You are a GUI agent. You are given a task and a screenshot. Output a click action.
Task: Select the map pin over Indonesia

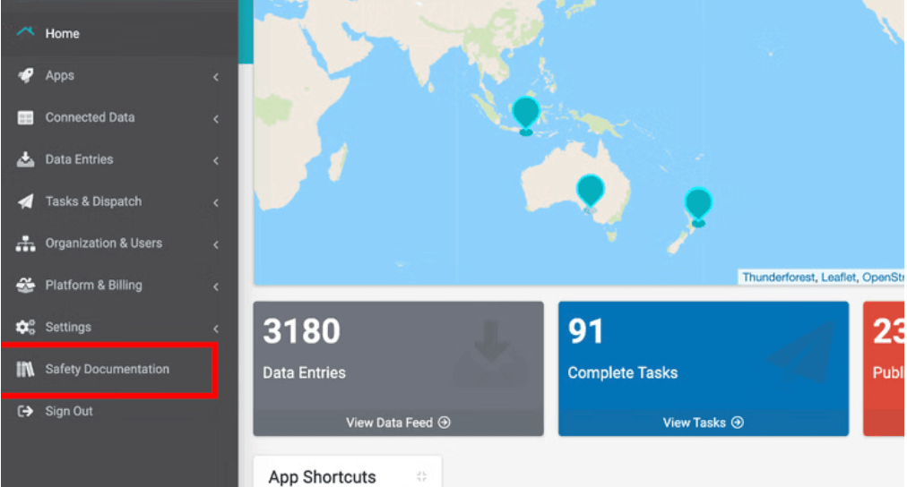click(x=525, y=114)
